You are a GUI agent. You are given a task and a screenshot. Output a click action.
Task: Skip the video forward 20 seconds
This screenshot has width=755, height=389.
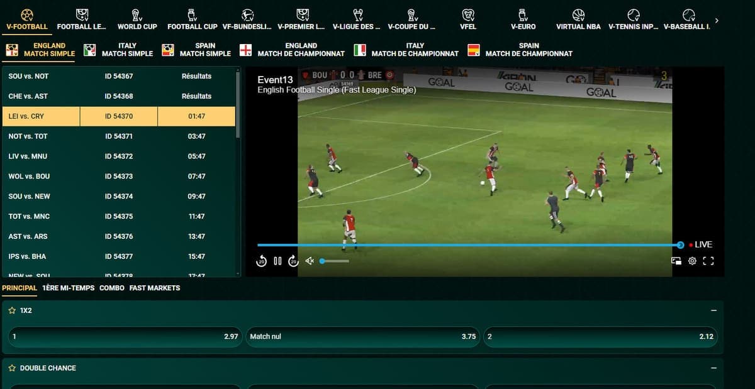tap(293, 261)
